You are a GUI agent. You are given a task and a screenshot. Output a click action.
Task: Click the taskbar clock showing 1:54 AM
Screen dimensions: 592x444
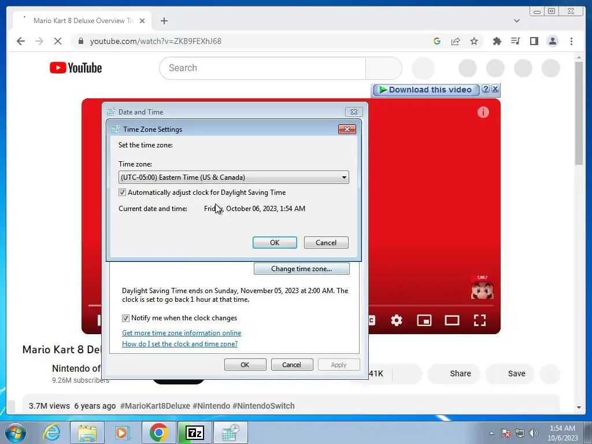[563, 433]
